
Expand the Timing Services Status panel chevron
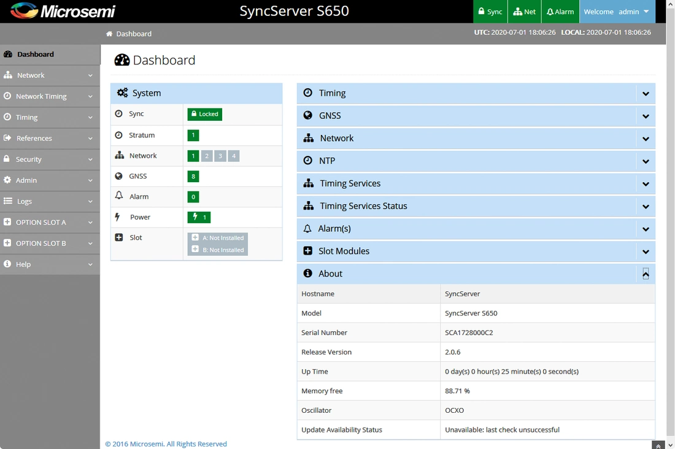[646, 206]
